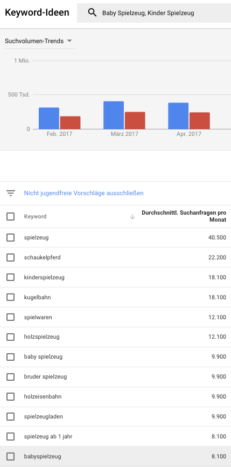The height and width of the screenshot is (467, 231).
Task: Select the schaukelpferd checkbox
Action: click(x=10, y=257)
